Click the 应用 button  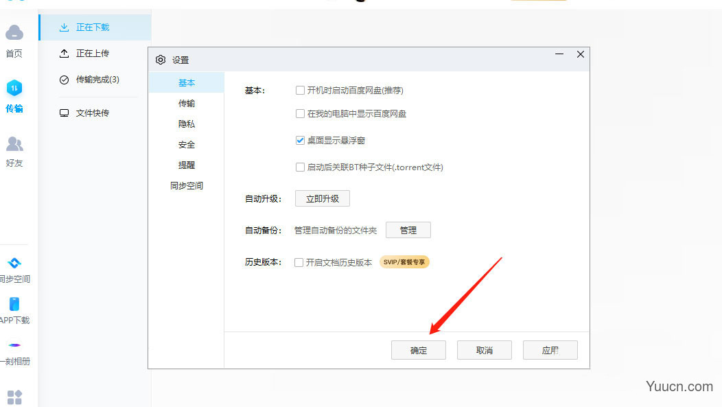550,350
